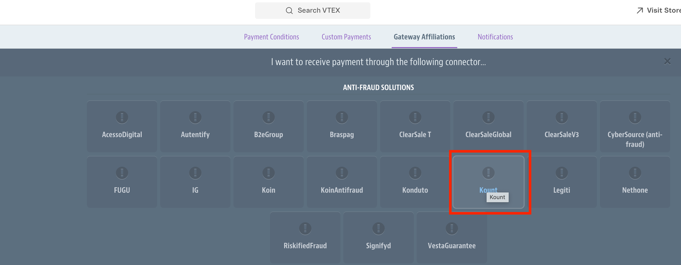Click the Autentify connector icon
This screenshot has height=265, width=681.
[195, 117]
